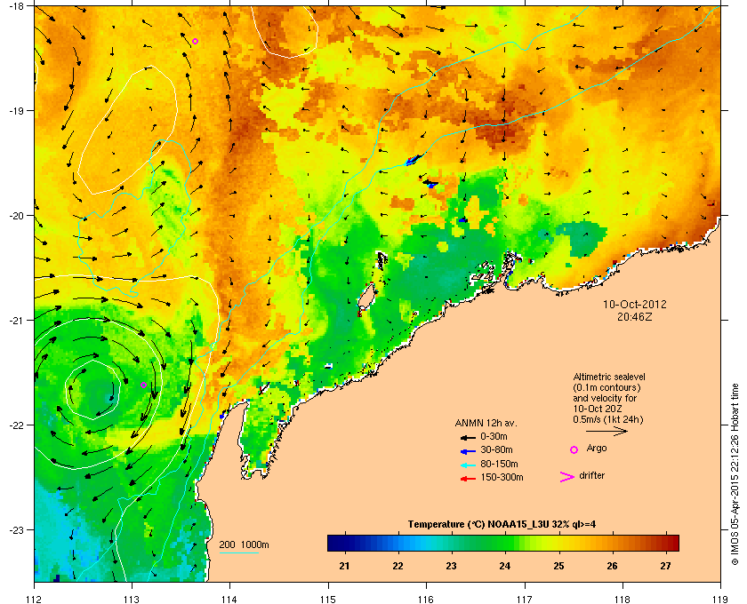Screen dimensions: 747x604
Task: Click the 'ANMN 12h av.' legend heading
Action: coord(486,423)
